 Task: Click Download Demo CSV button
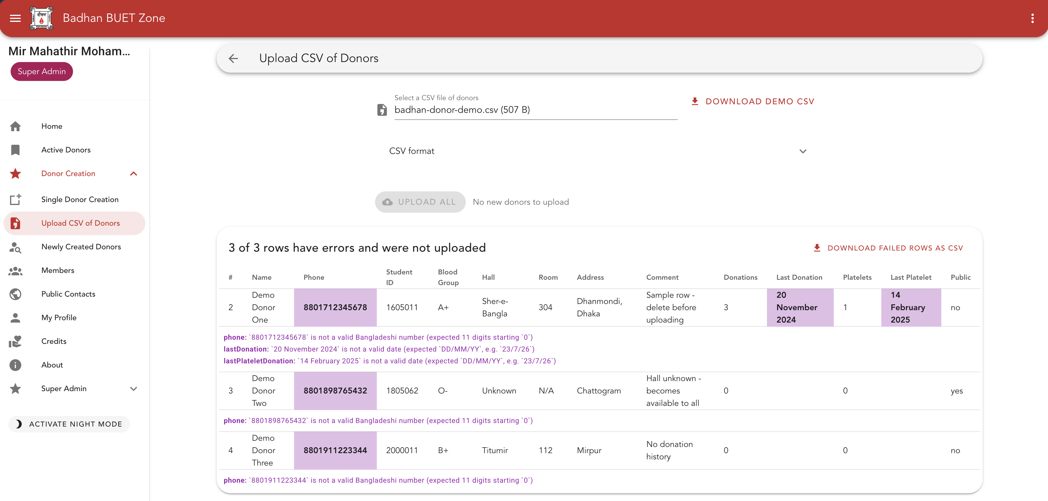point(753,101)
